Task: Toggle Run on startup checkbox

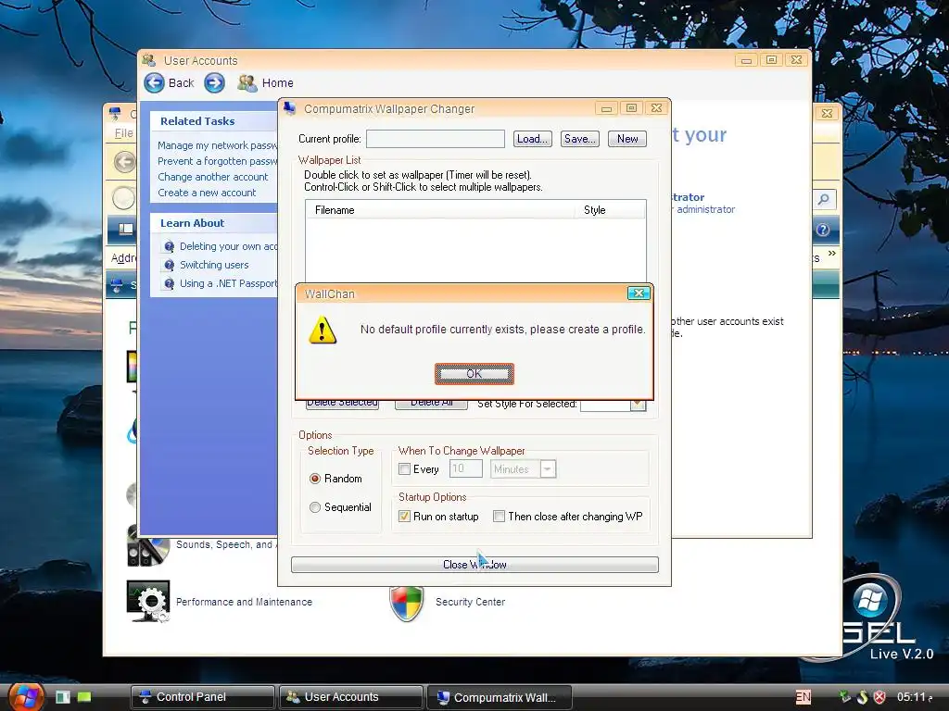Action: point(404,517)
